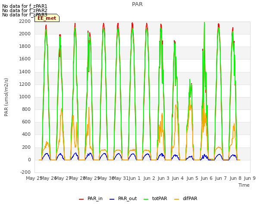Click the Jun 9 x-axis date label
This screenshot has height=207, width=276.
click(250, 178)
